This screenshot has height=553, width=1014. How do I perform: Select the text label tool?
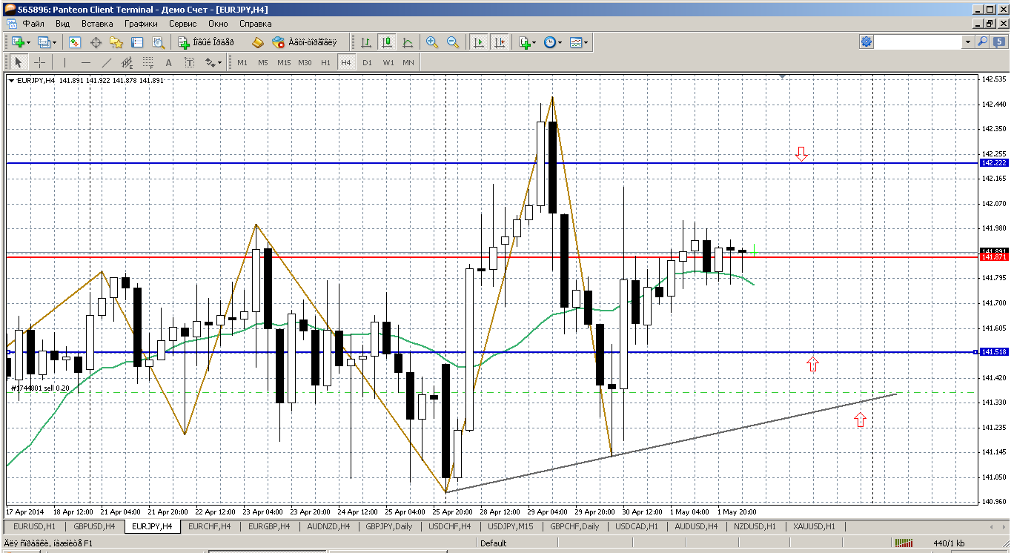coord(189,62)
